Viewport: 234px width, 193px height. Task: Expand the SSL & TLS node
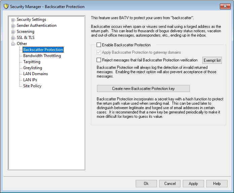[13, 38]
